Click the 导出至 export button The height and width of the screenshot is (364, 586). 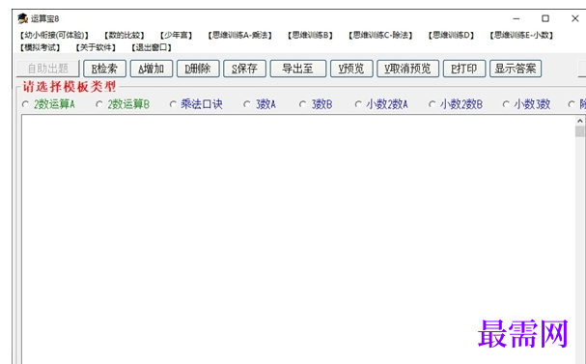click(298, 69)
